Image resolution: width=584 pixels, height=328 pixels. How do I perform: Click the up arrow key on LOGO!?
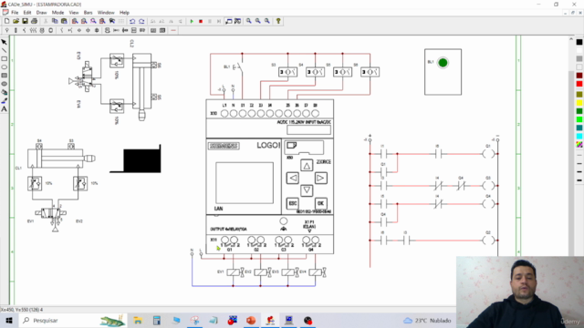307,166
